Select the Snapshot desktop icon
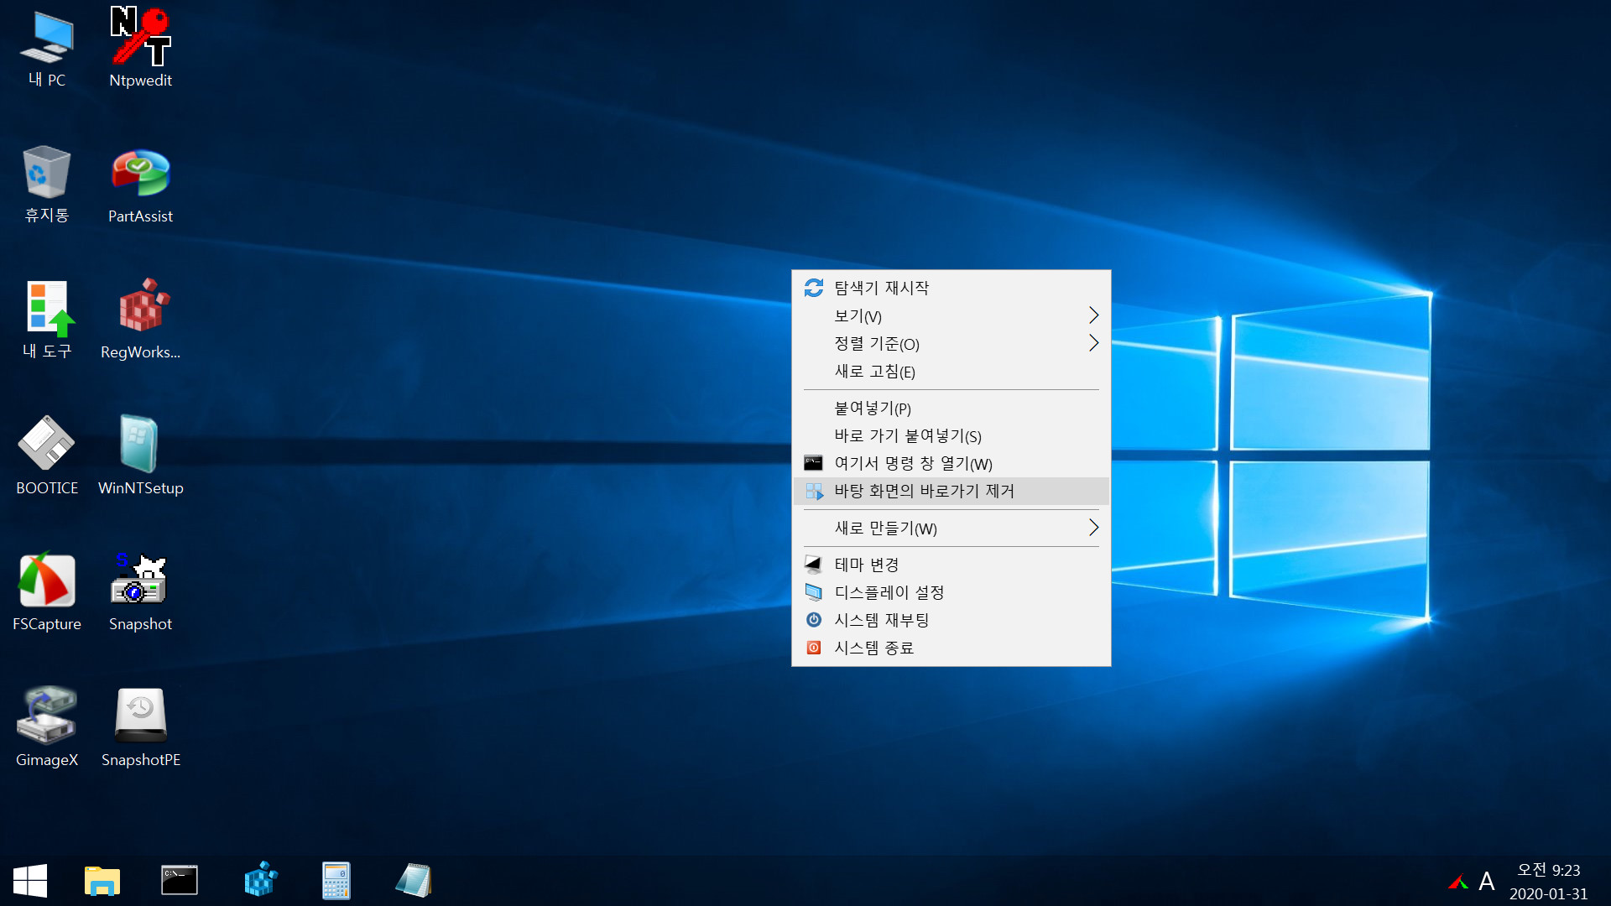Viewport: 1611px width, 906px height. pyautogui.click(x=140, y=592)
